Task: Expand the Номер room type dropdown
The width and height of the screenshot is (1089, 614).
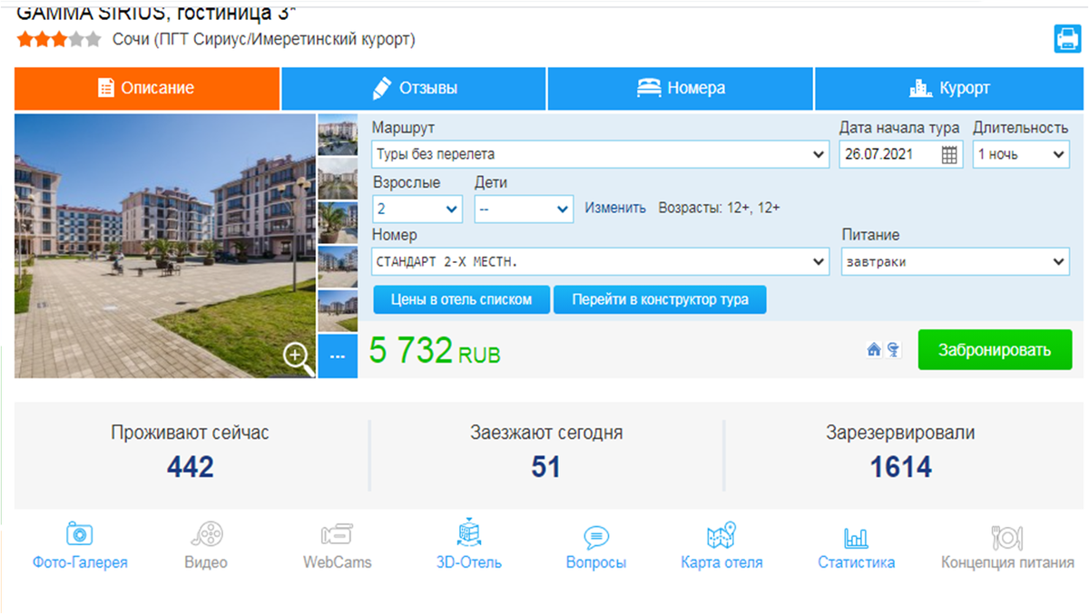Action: pos(601,262)
